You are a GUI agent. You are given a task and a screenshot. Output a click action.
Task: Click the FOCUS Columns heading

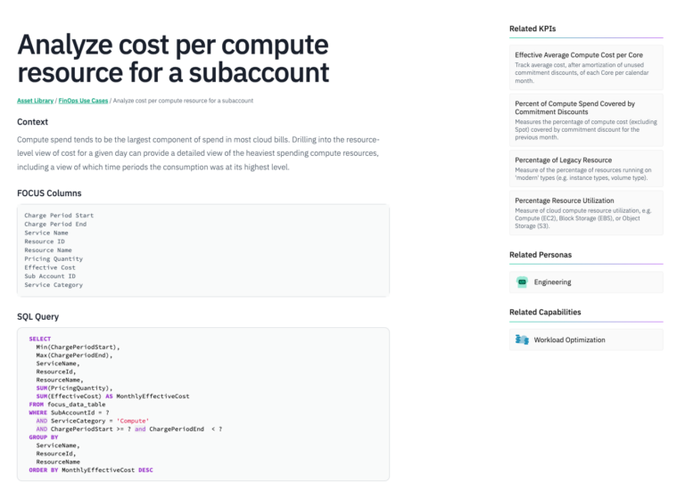tap(49, 192)
